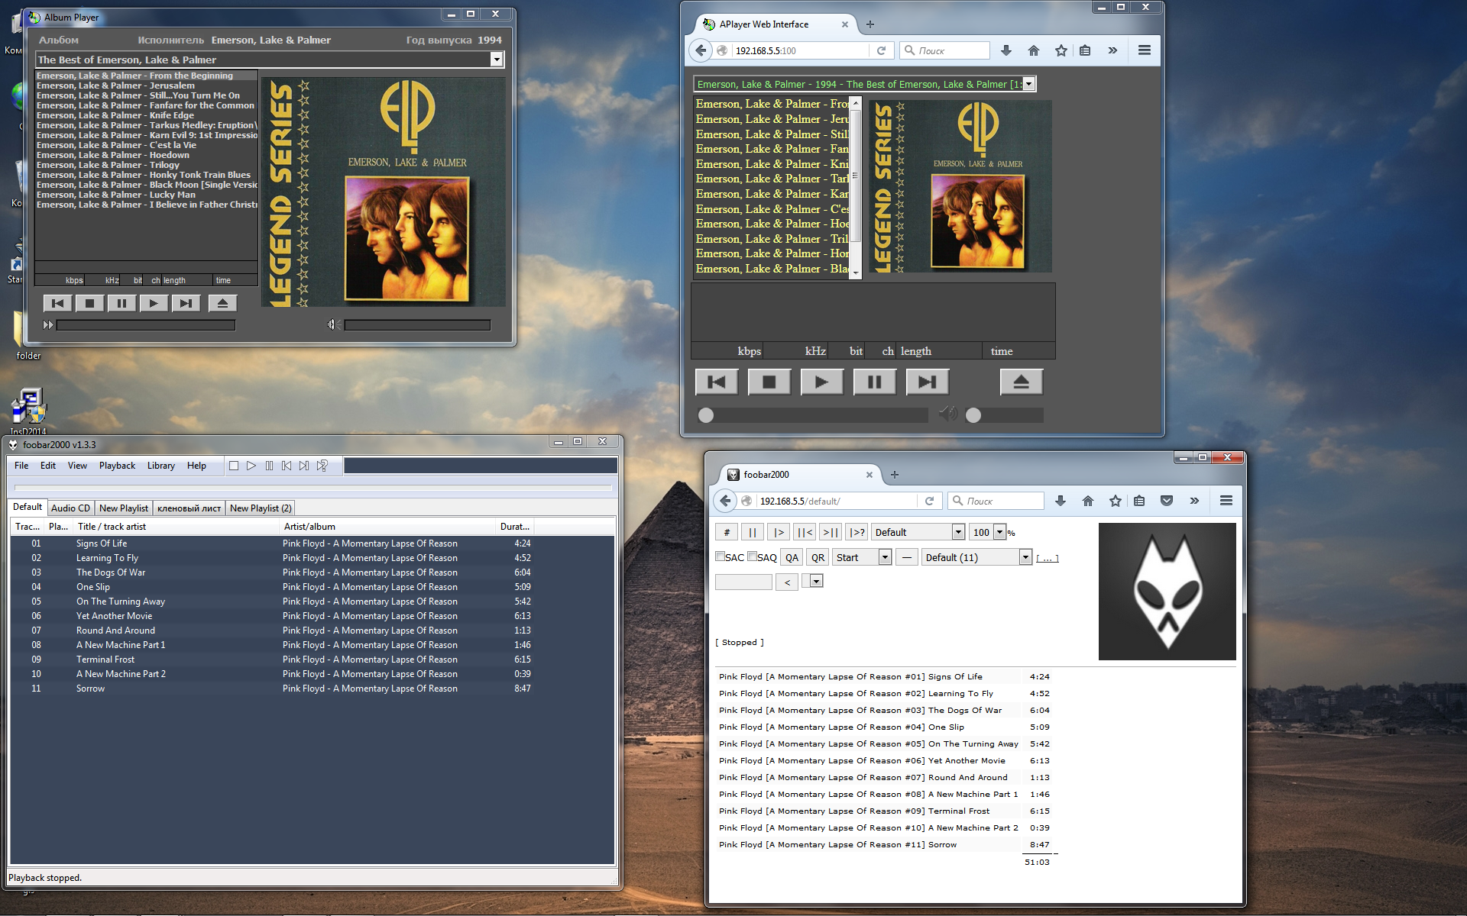Click hollow stop icon in foobar2000 toolbar
1467x916 pixels.
(x=234, y=466)
